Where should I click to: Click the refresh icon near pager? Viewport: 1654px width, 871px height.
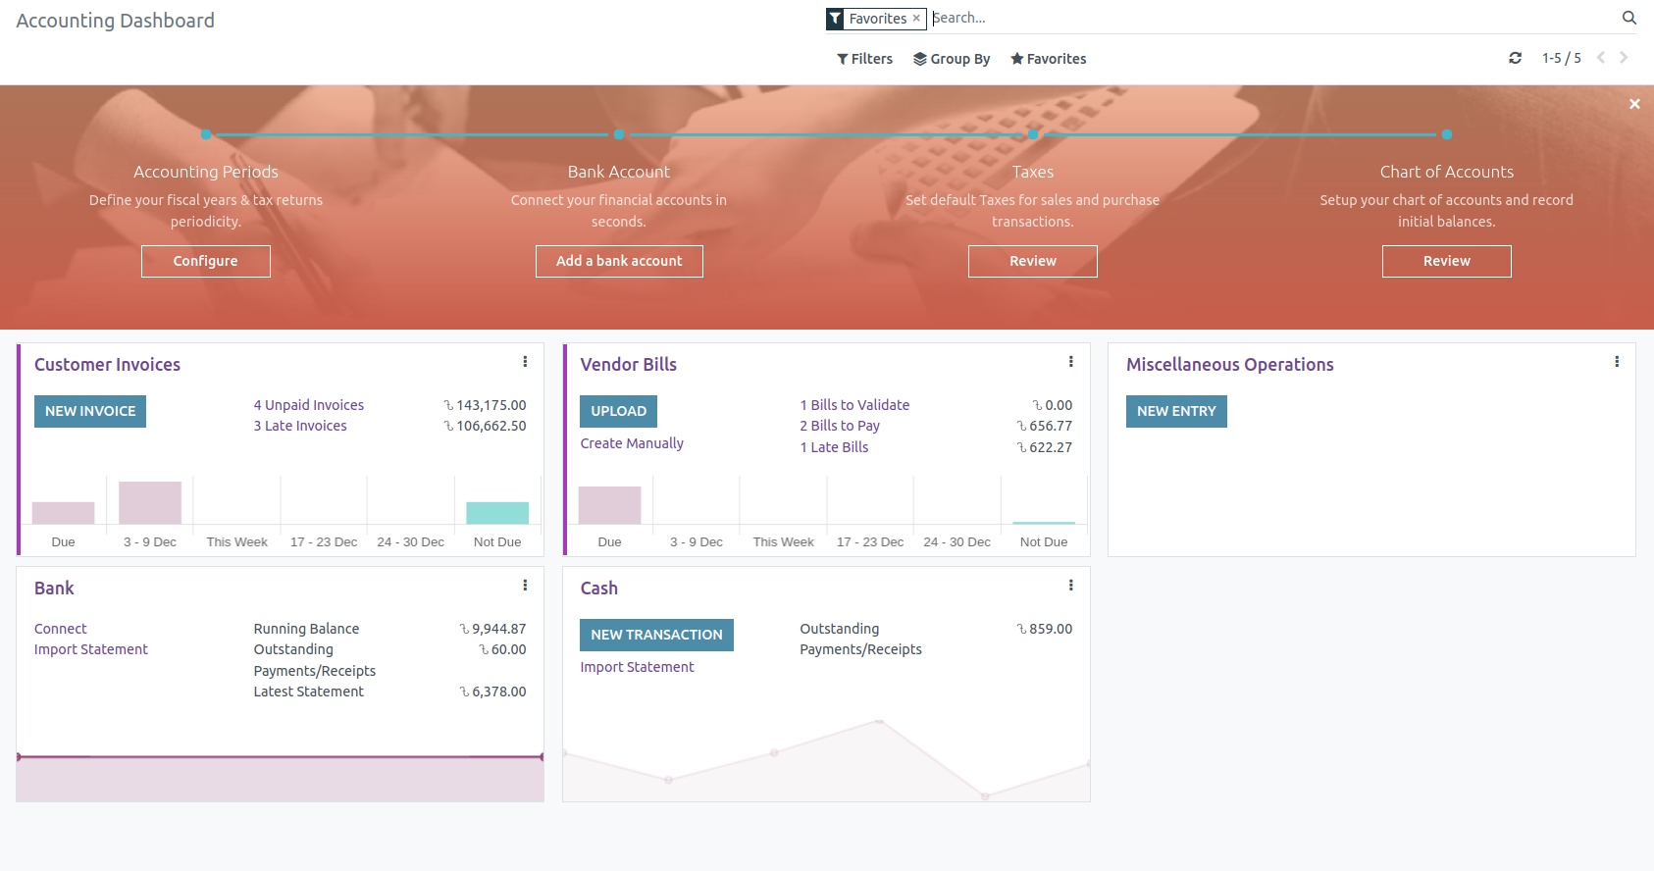[1515, 58]
